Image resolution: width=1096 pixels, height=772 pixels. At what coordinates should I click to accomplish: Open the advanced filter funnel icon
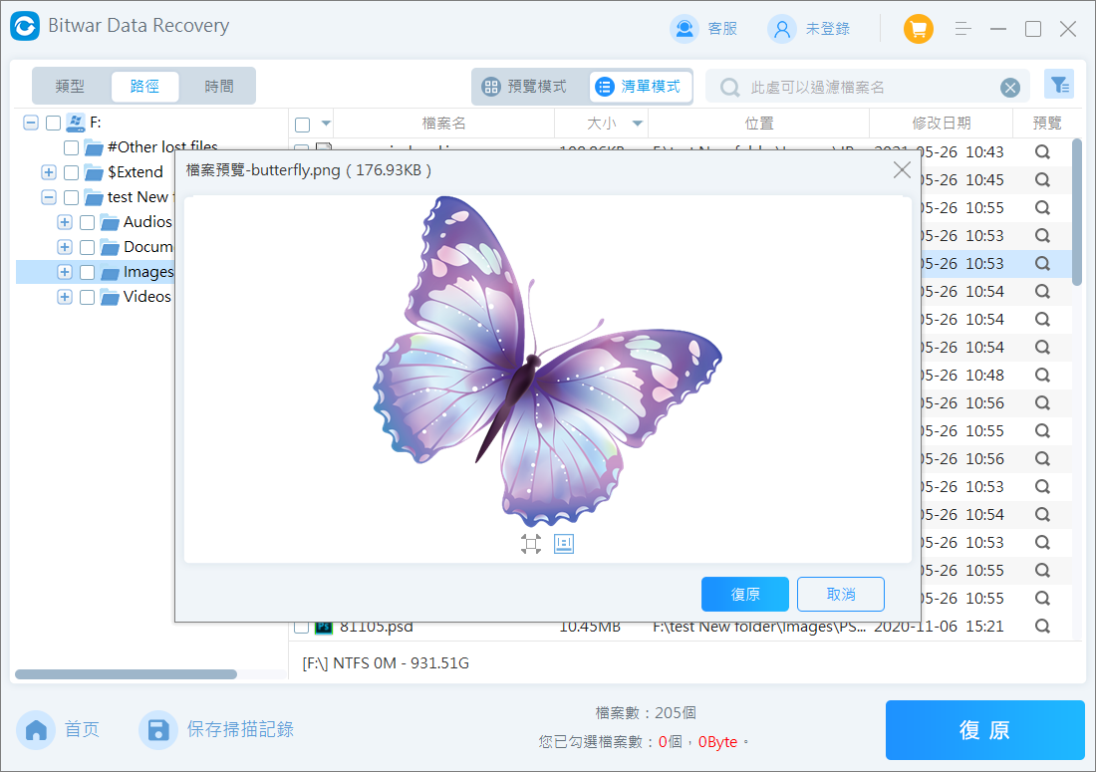(1058, 86)
